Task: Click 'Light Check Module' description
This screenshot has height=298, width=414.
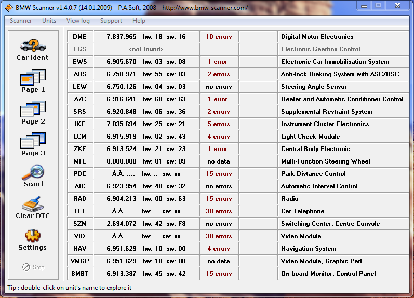Action: tap(310, 137)
